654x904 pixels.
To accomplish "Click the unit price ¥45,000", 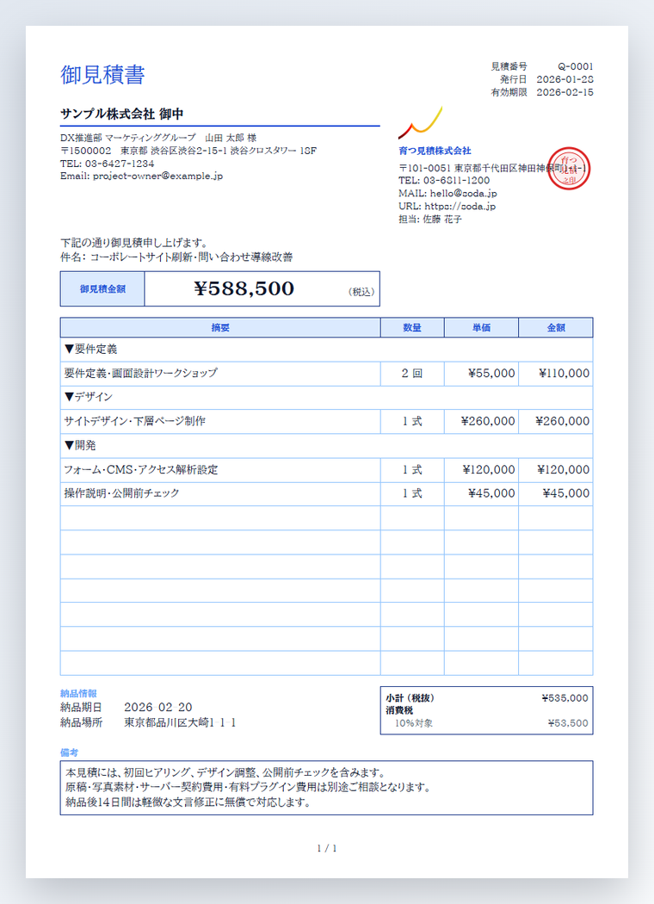I will point(491,493).
